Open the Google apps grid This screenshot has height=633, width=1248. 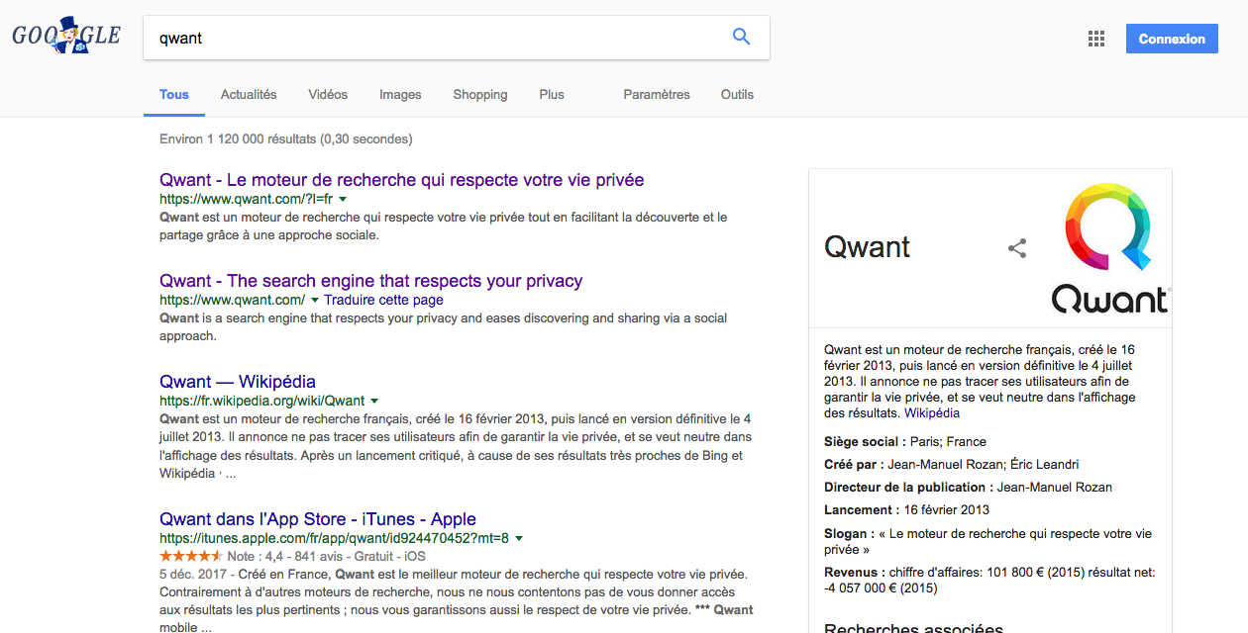coord(1096,39)
